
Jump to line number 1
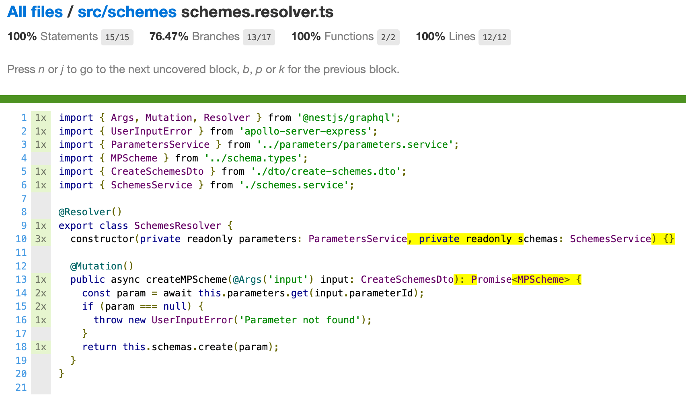[x=24, y=118]
